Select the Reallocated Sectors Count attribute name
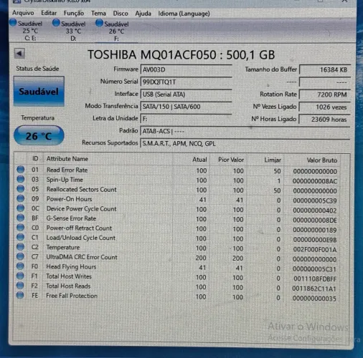The image size is (363, 358). click(x=82, y=189)
